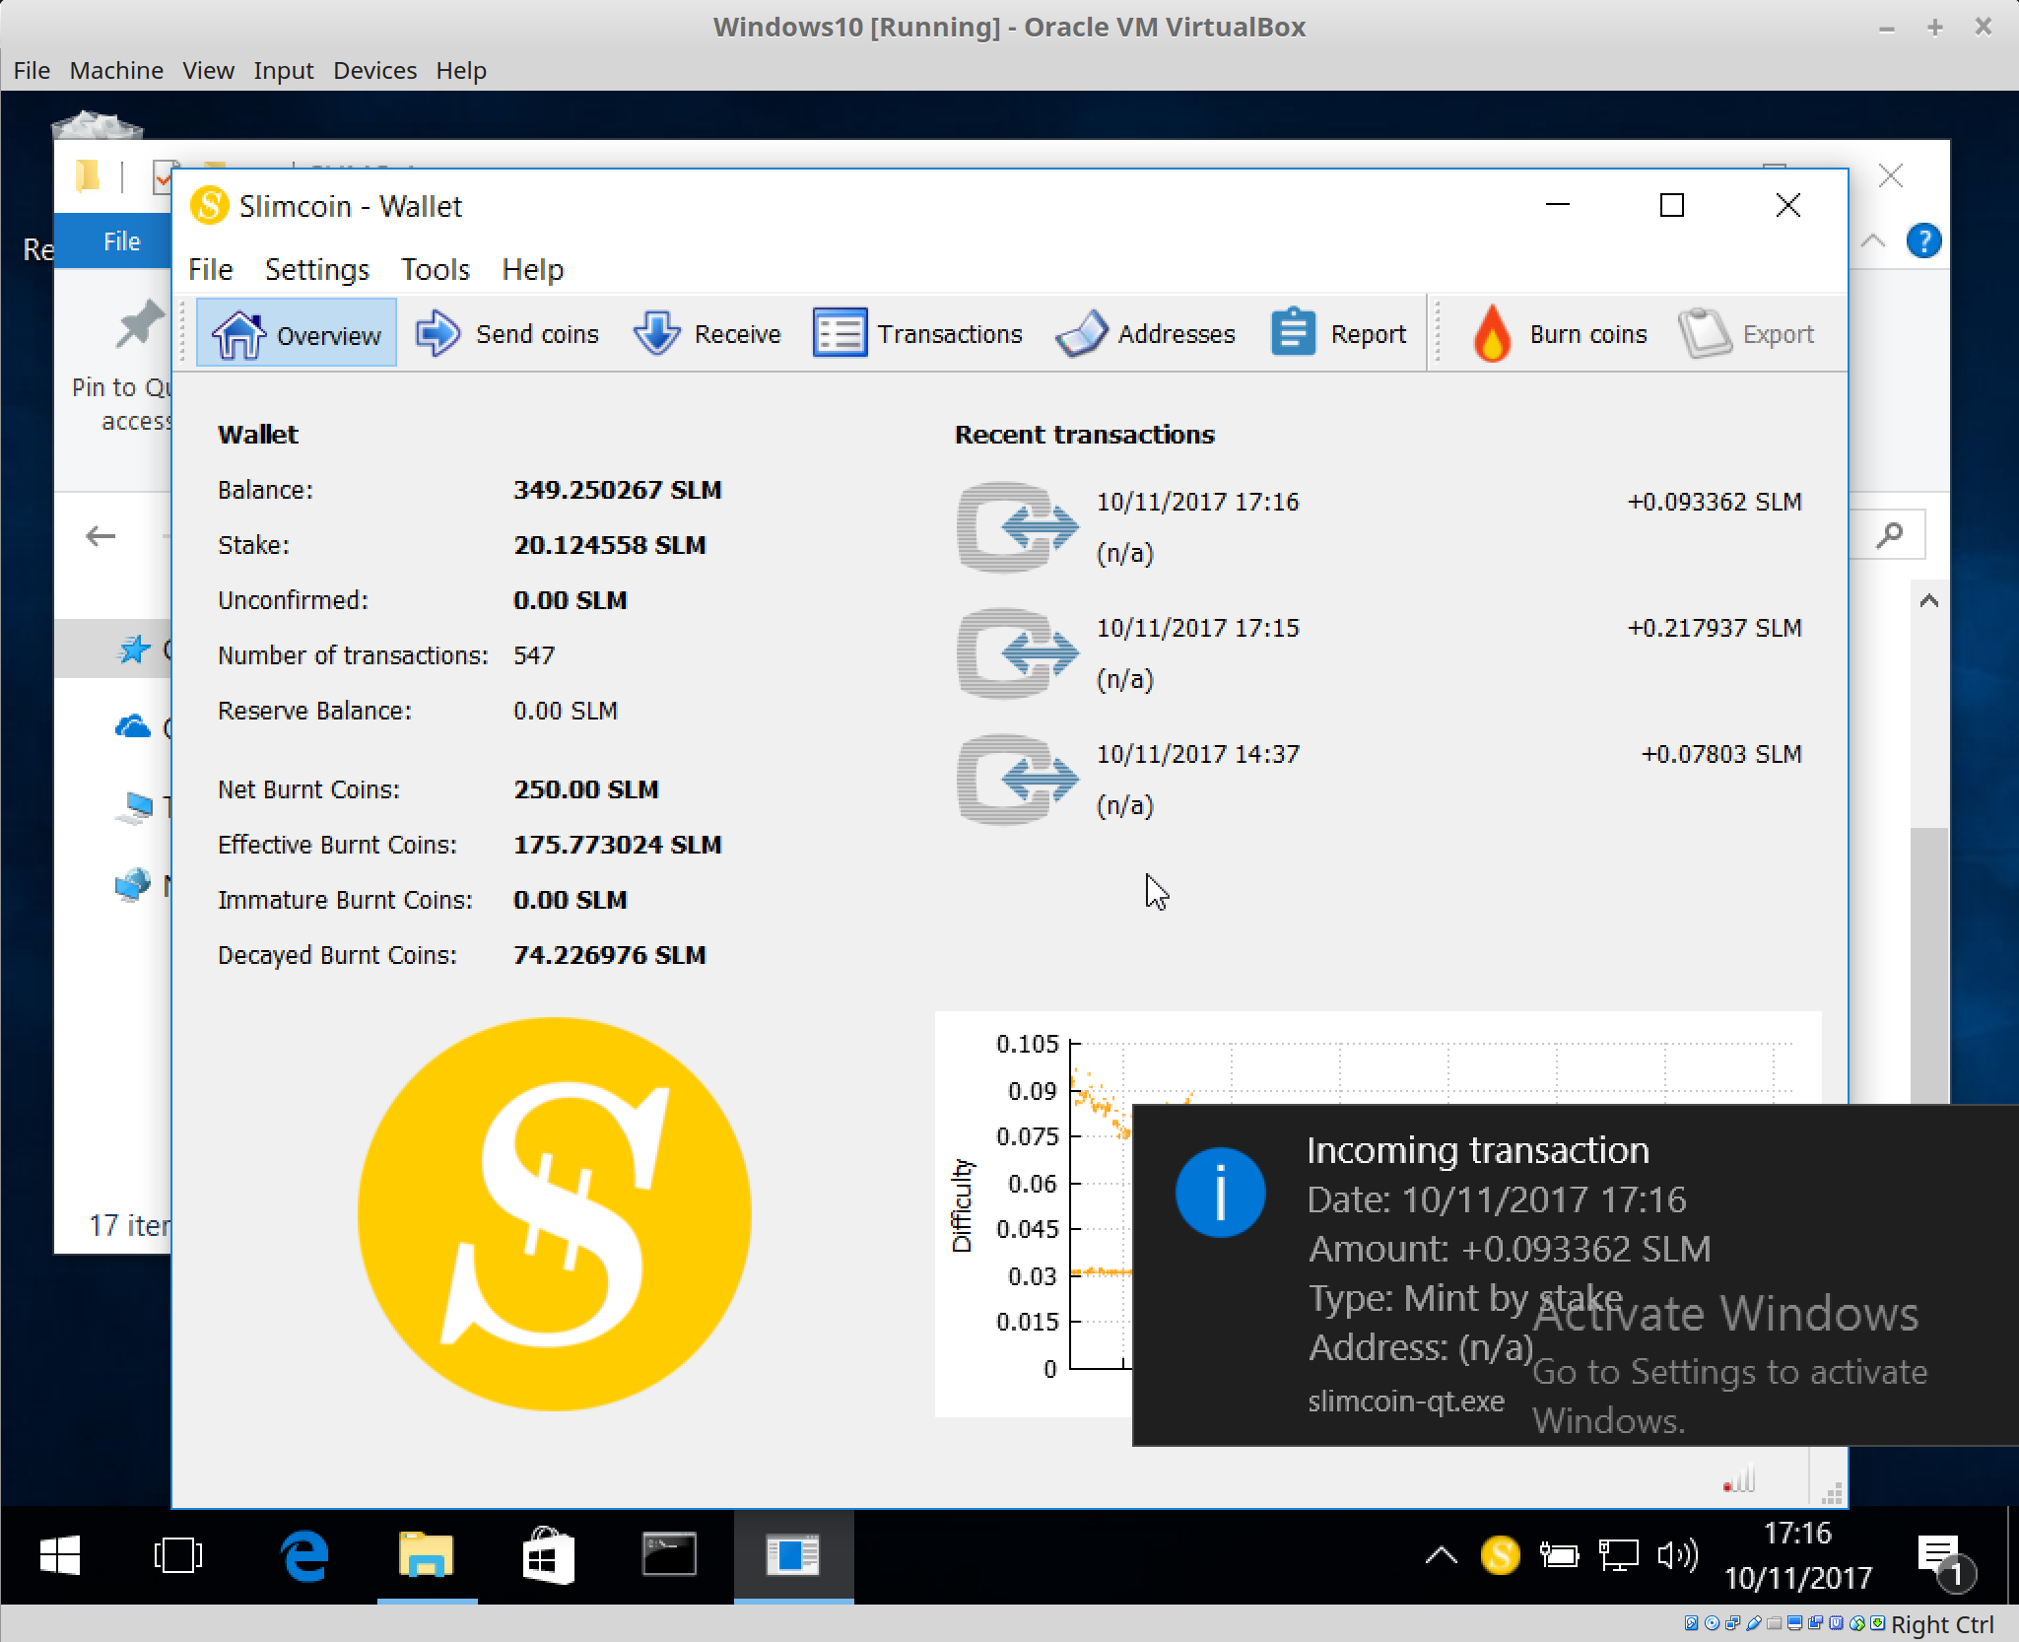
Task: Open the Incoming transaction notification toast
Action: (1575, 1275)
